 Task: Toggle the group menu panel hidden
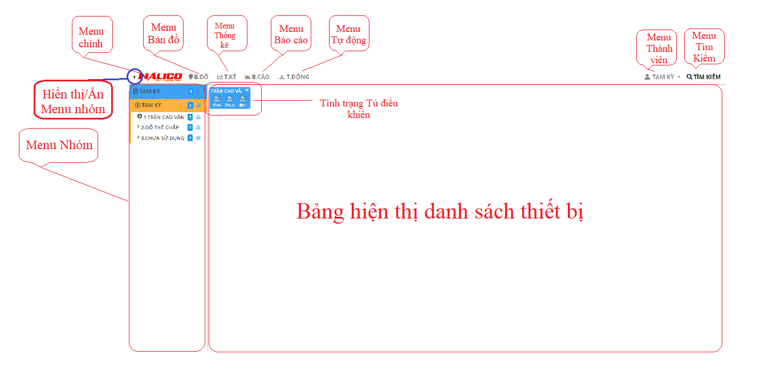pyautogui.click(x=135, y=77)
